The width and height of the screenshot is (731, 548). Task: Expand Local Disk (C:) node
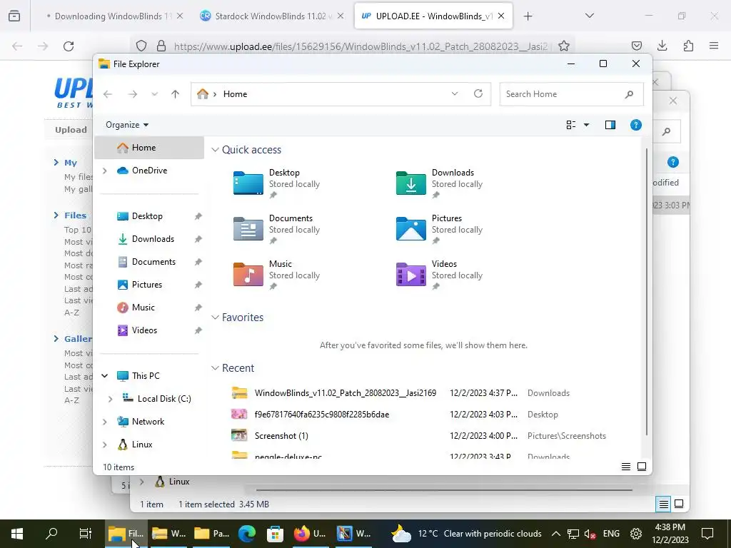(x=111, y=399)
